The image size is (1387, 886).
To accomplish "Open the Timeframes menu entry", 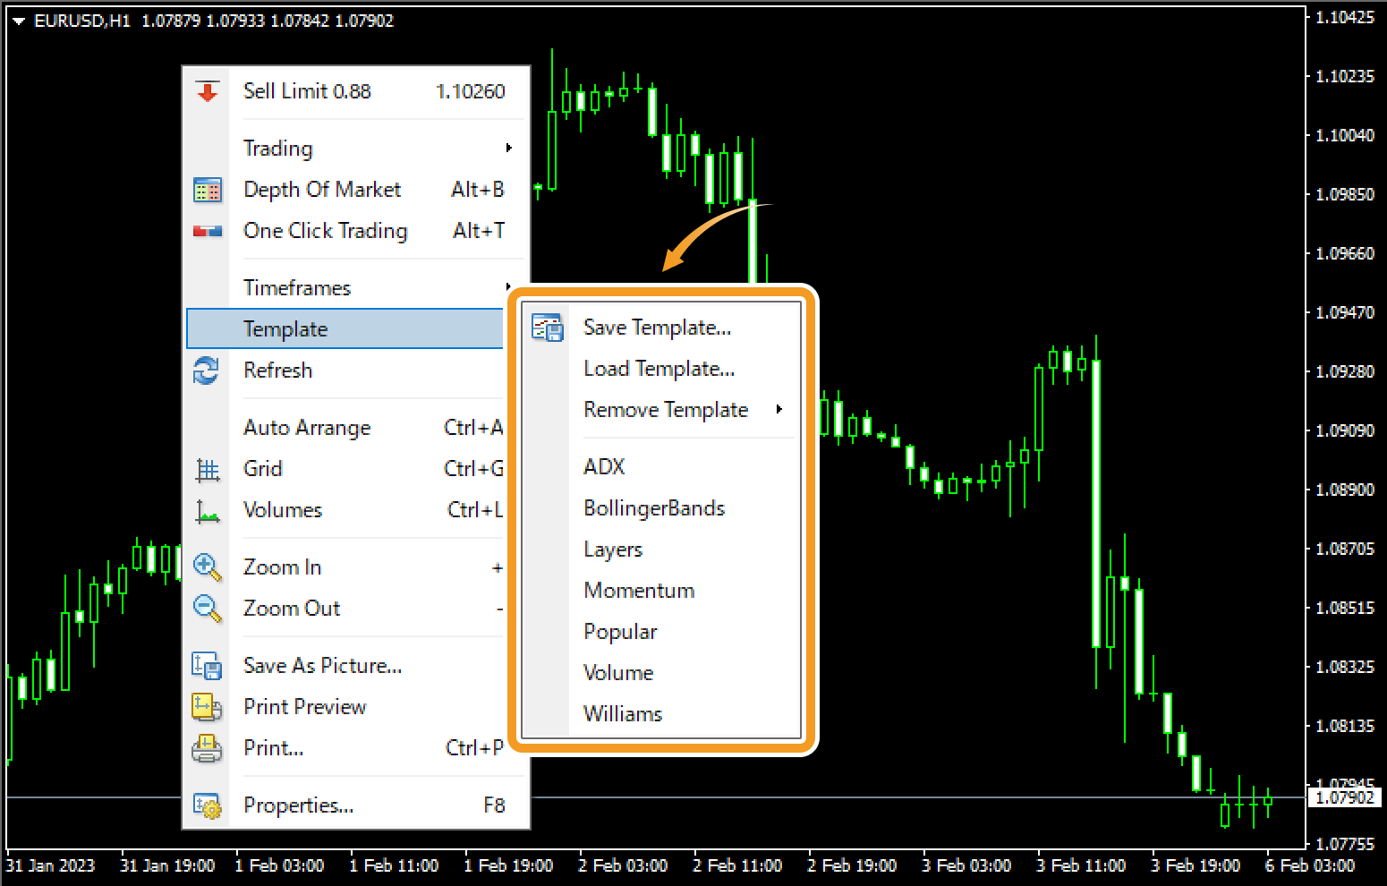I will (349, 288).
